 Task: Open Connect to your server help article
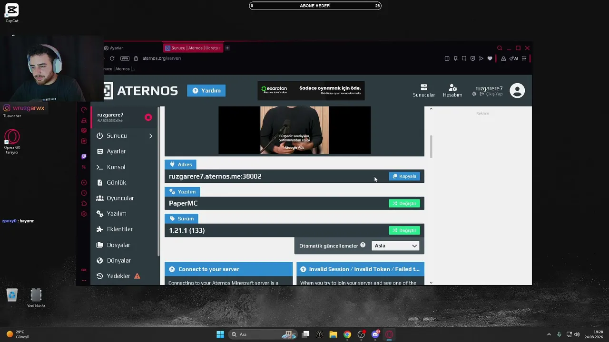[228, 269]
